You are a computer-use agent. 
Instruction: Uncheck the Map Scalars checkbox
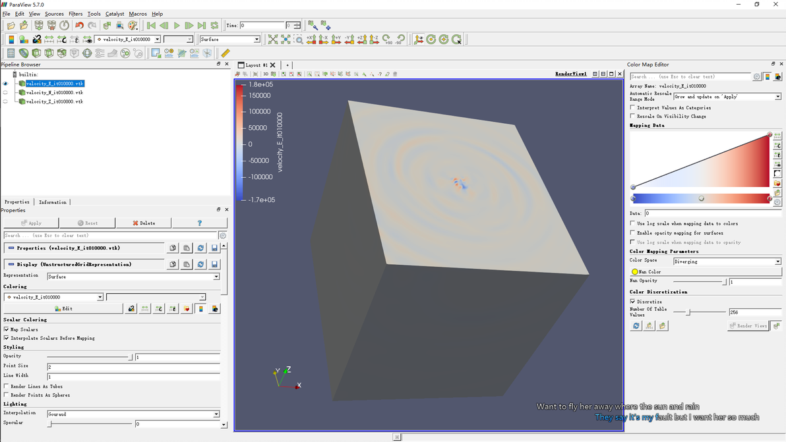[7, 329]
